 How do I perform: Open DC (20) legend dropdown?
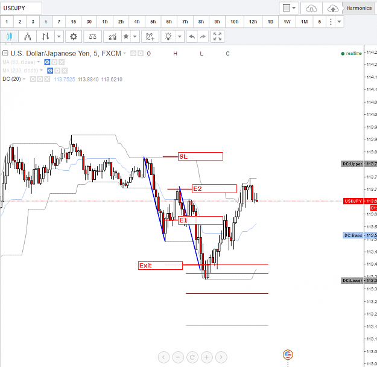[24, 79]
